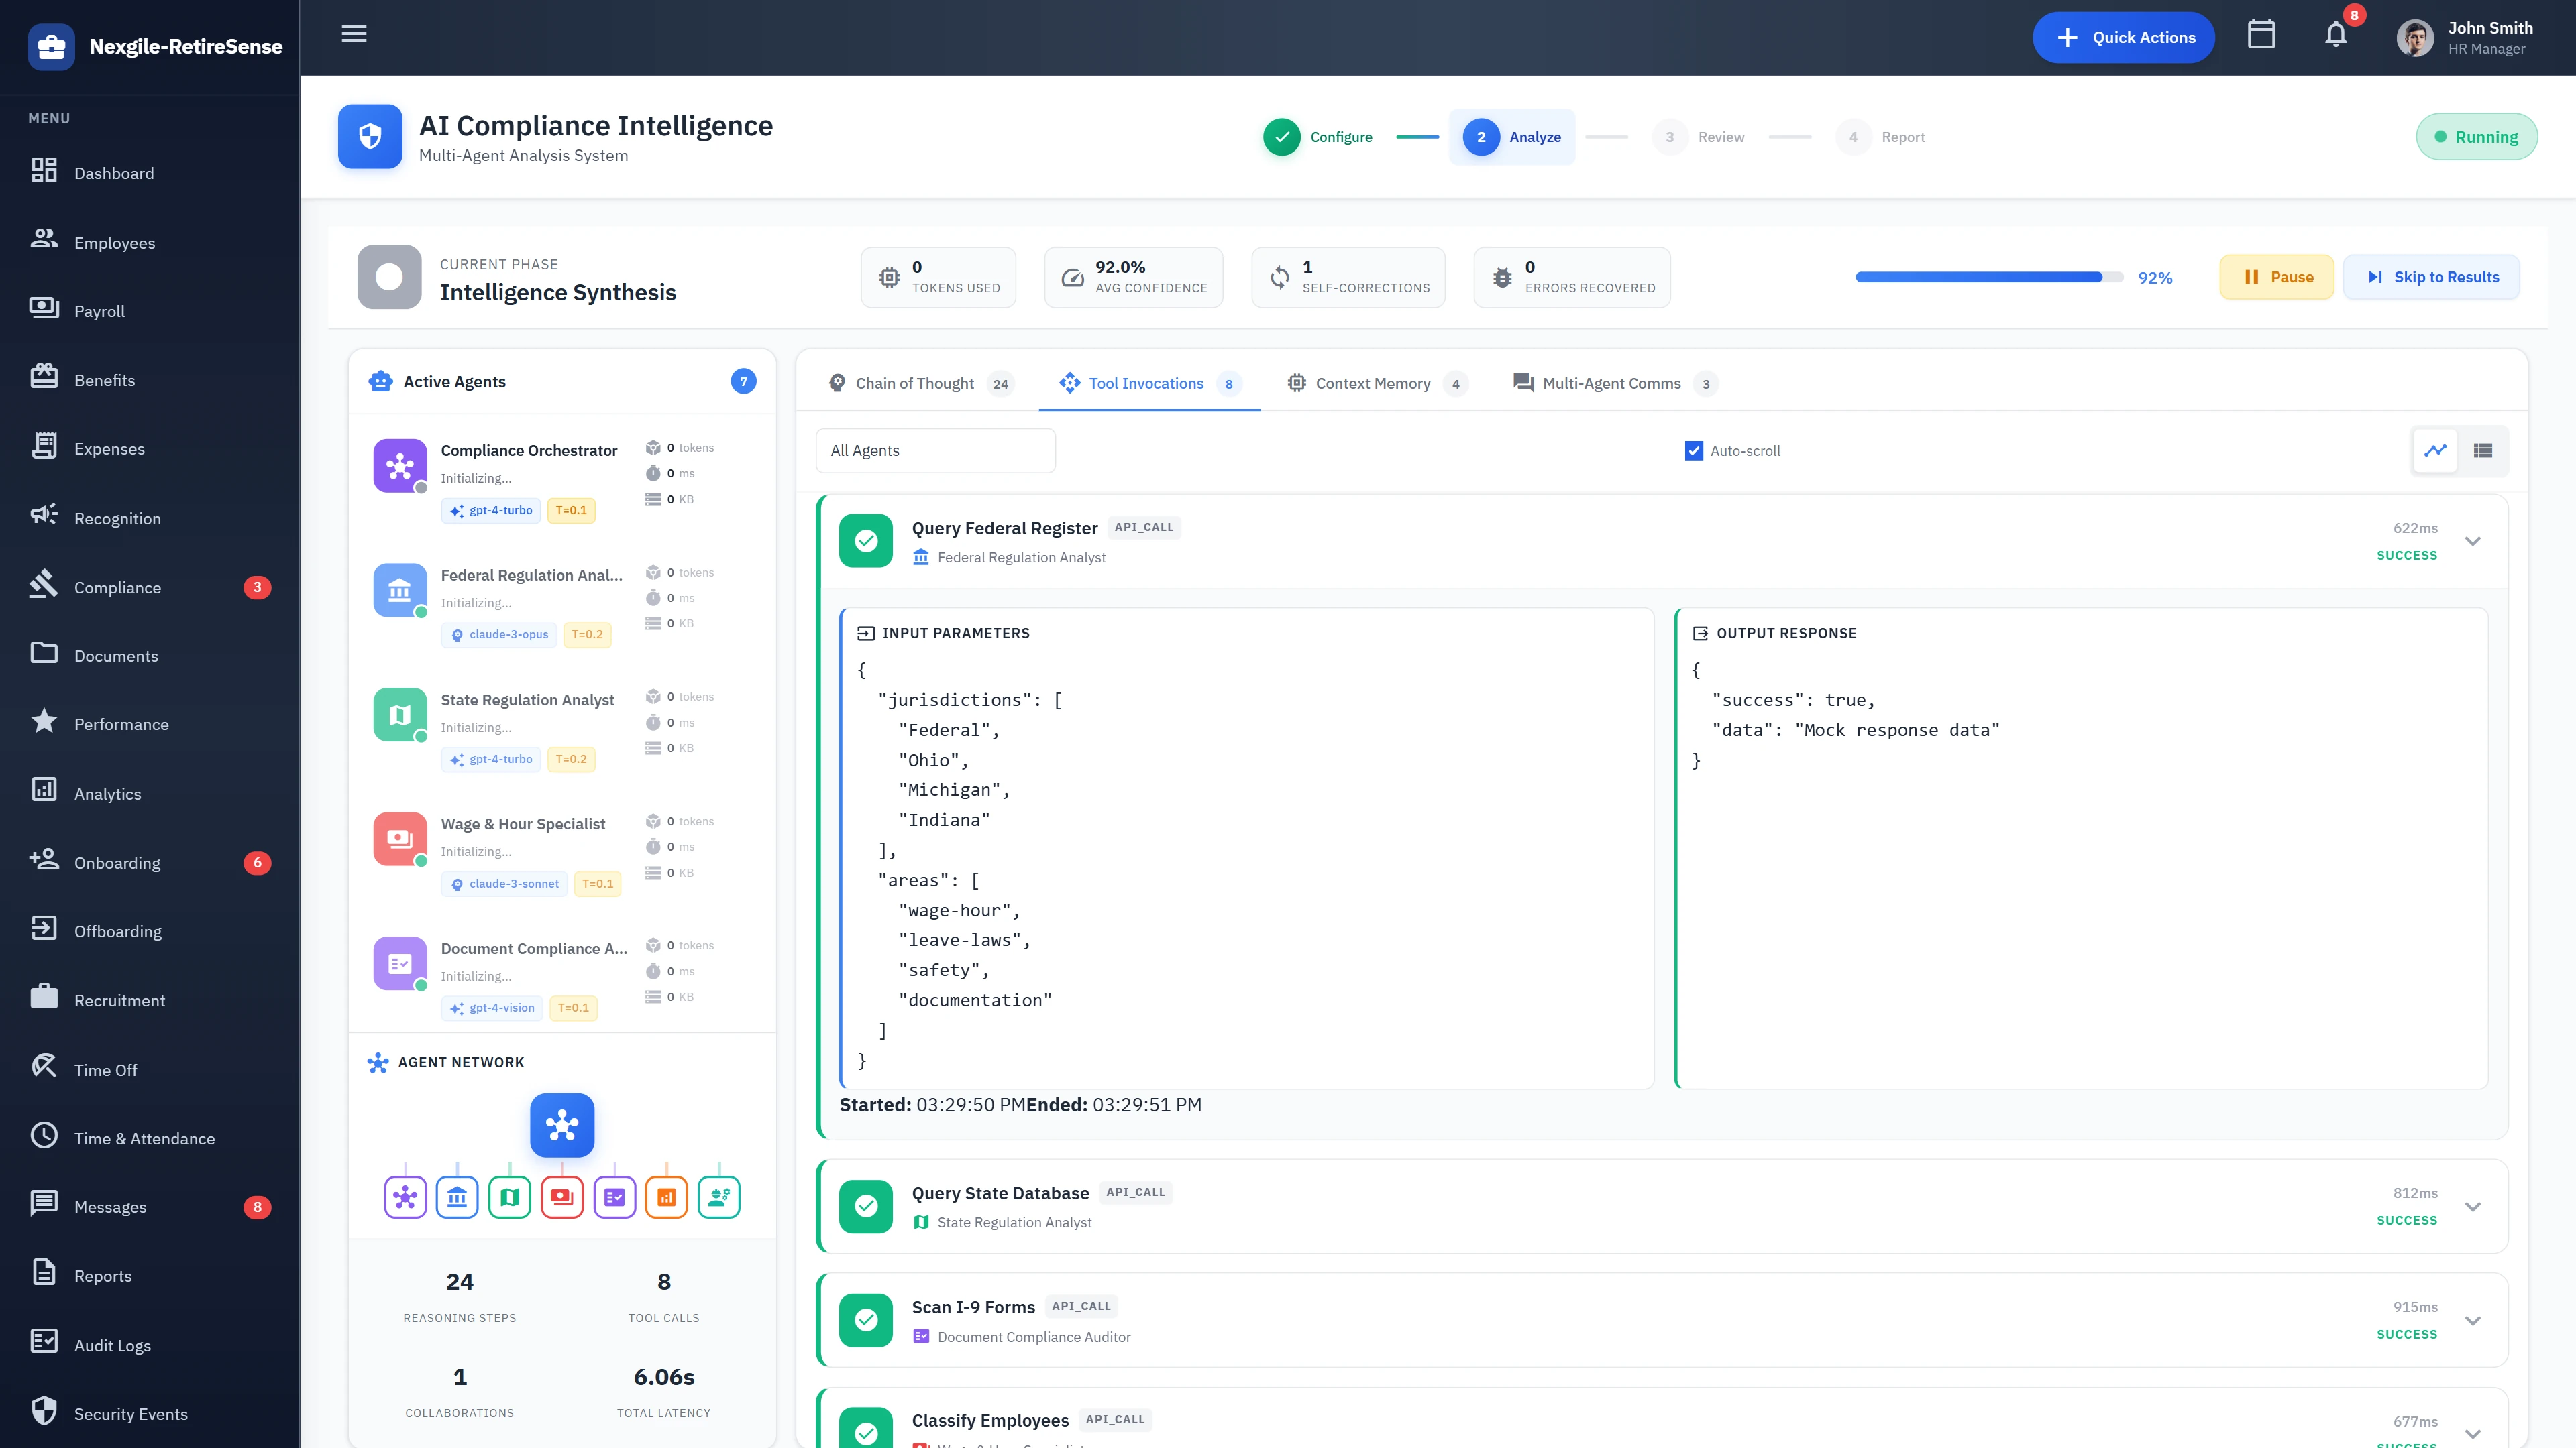Toggle the chart view icon near Auto-scroll
The height and width of the screenshot is (1448, 2576).
pos(2436,450)
